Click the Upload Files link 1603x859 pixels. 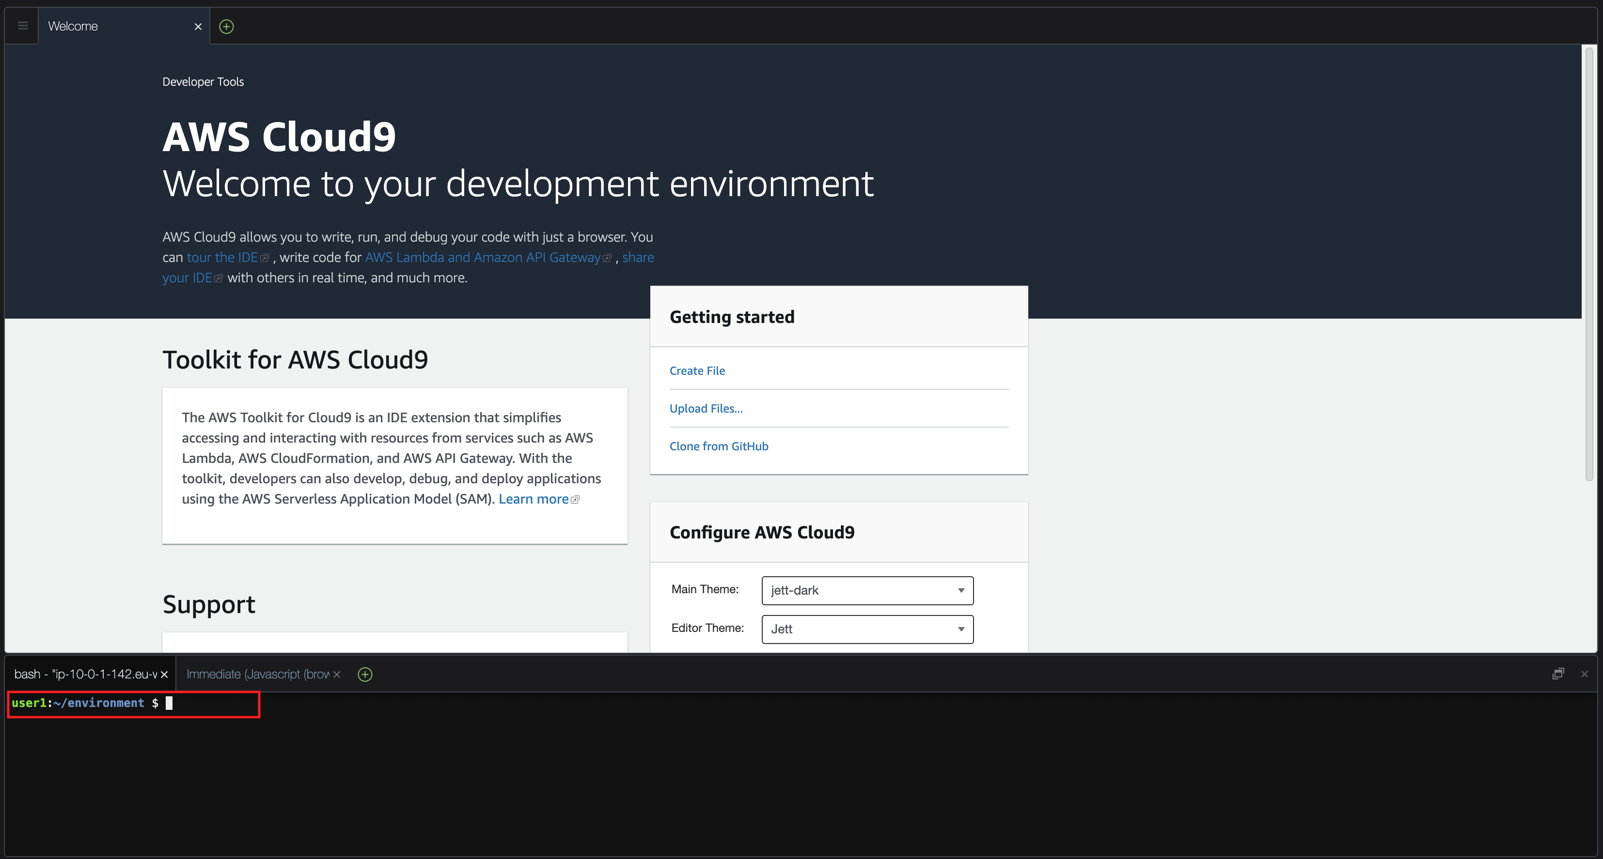point(706,409)
